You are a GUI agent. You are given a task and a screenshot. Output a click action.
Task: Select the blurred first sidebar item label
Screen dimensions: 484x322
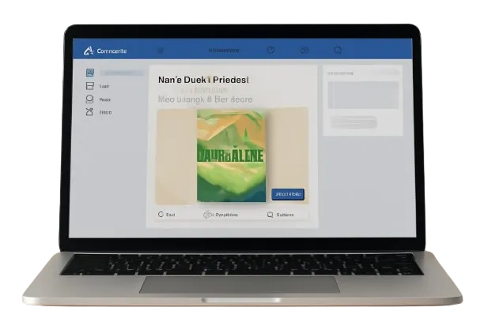click(x=122, y=73)
